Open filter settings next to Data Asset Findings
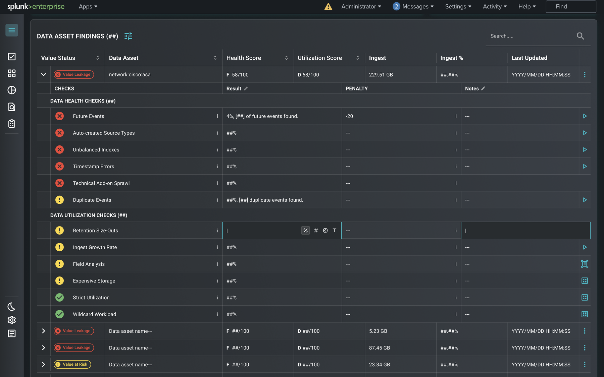 (x=128, y=36)
